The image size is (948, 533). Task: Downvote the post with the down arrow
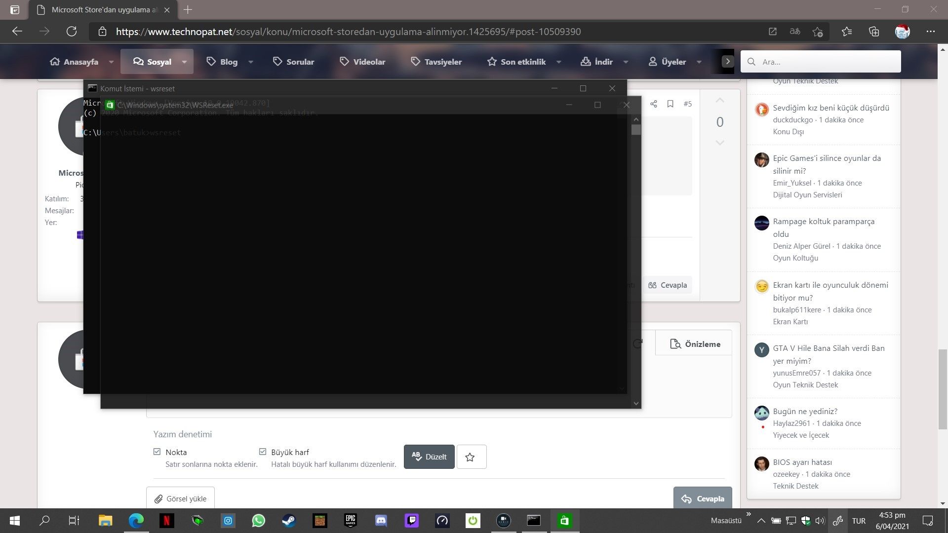(x=720, y=143)
